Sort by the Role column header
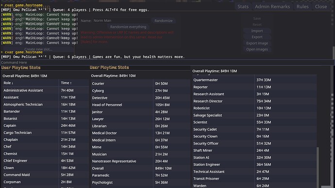Viewport: 335px width, 188px height. [31, 83]
